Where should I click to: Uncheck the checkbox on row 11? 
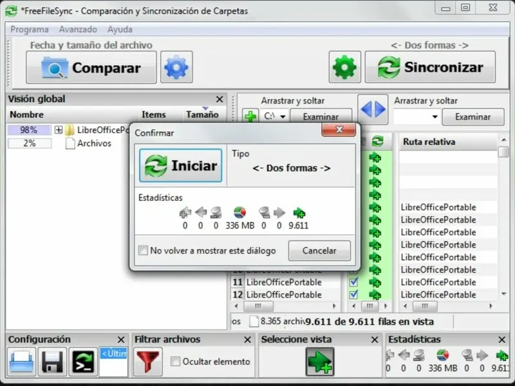[x=353, y=282]
